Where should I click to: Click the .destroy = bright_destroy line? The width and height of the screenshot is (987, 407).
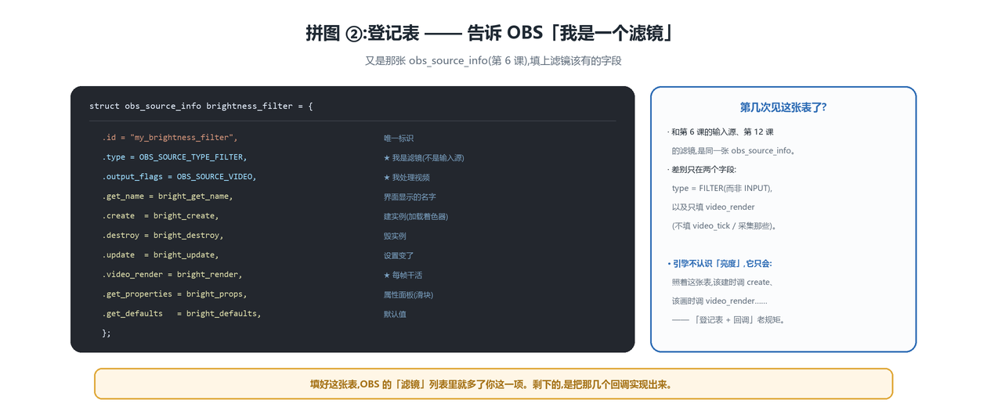(x=162, y=236)
